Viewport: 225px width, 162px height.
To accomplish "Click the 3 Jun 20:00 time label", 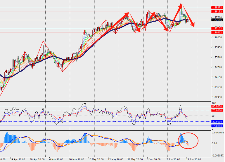I will (154, 159).
